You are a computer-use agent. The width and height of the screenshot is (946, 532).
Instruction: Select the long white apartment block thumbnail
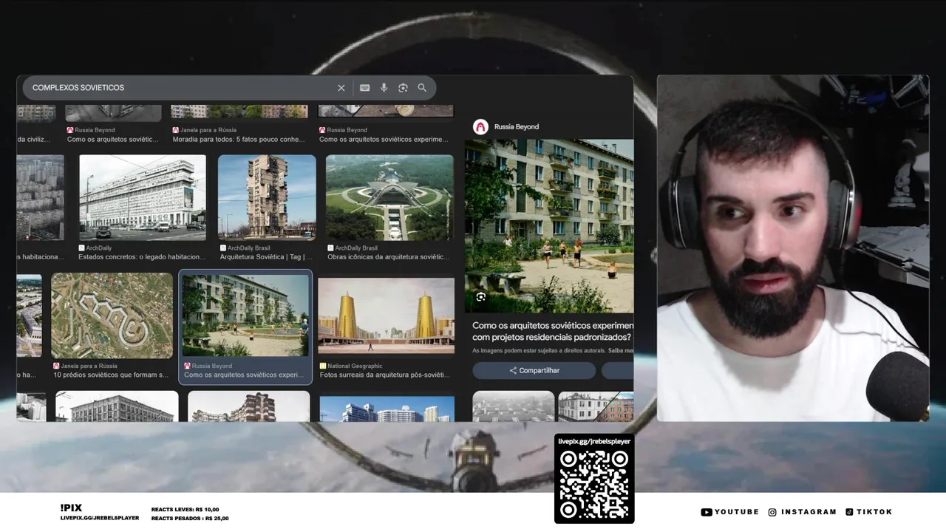143,197
